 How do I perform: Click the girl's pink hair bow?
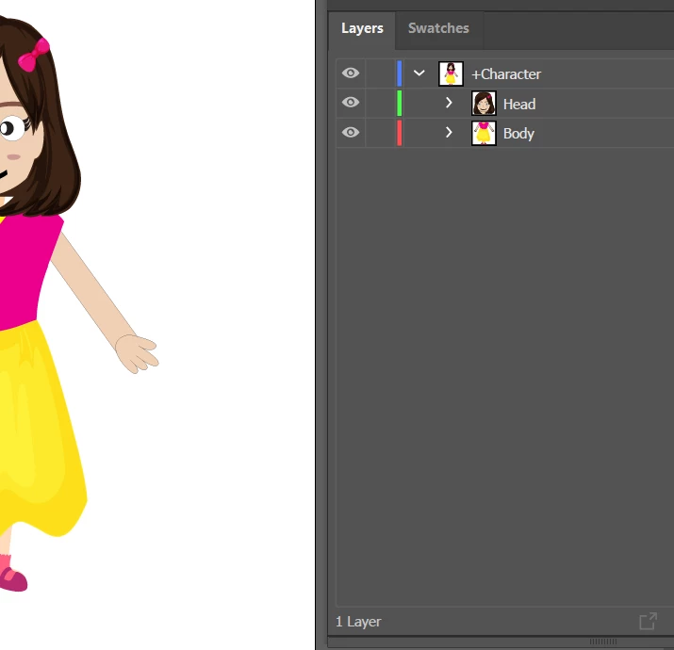[34, 55]
